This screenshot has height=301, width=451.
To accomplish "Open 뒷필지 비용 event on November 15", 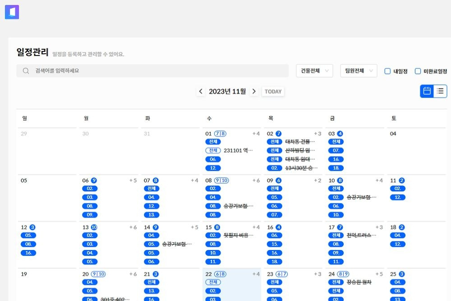I will click(238, 236).
